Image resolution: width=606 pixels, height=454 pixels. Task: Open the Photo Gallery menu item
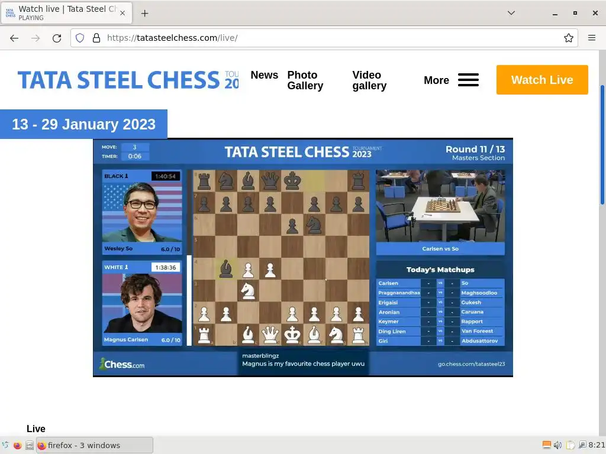click(x=305, y=80)
